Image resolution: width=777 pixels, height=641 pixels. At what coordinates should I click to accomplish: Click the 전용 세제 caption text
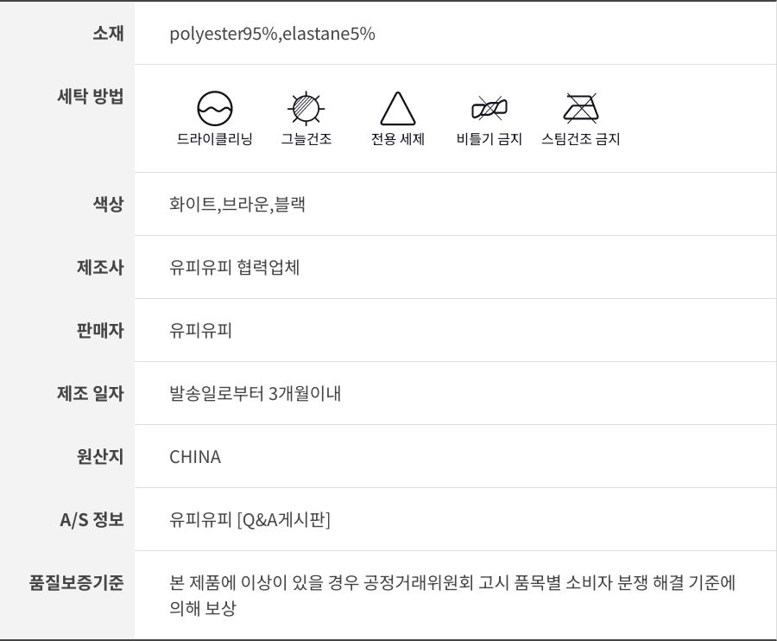click(398, 139)
